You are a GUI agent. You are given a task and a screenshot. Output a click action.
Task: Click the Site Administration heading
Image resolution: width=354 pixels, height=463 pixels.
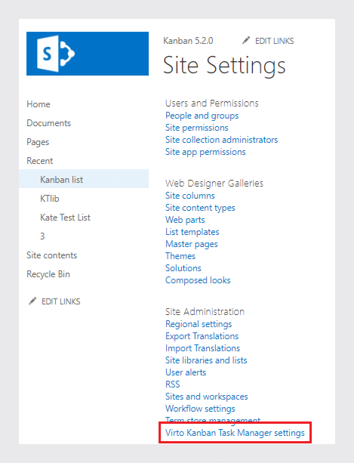point(205,312)
